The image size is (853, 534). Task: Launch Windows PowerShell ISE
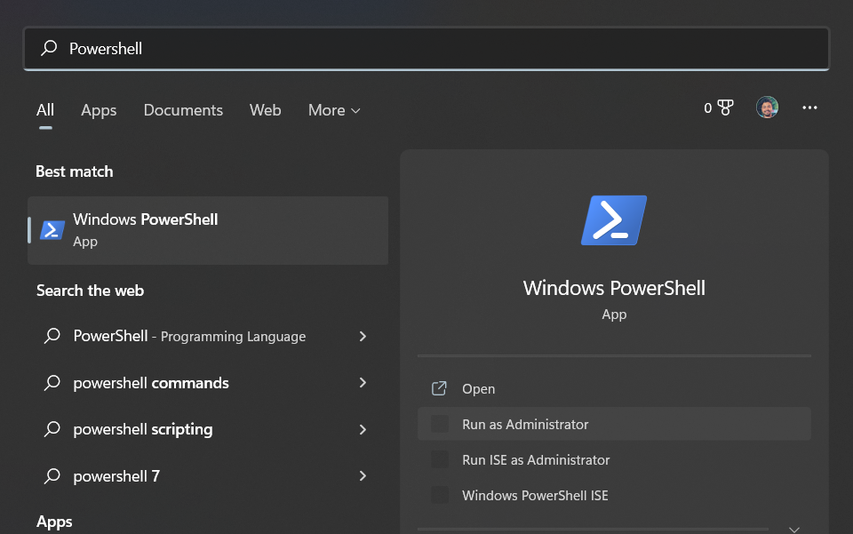[535, 496]
